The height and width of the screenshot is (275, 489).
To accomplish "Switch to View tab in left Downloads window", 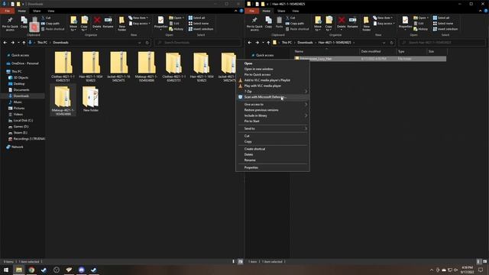I will [x=51, y=11].
